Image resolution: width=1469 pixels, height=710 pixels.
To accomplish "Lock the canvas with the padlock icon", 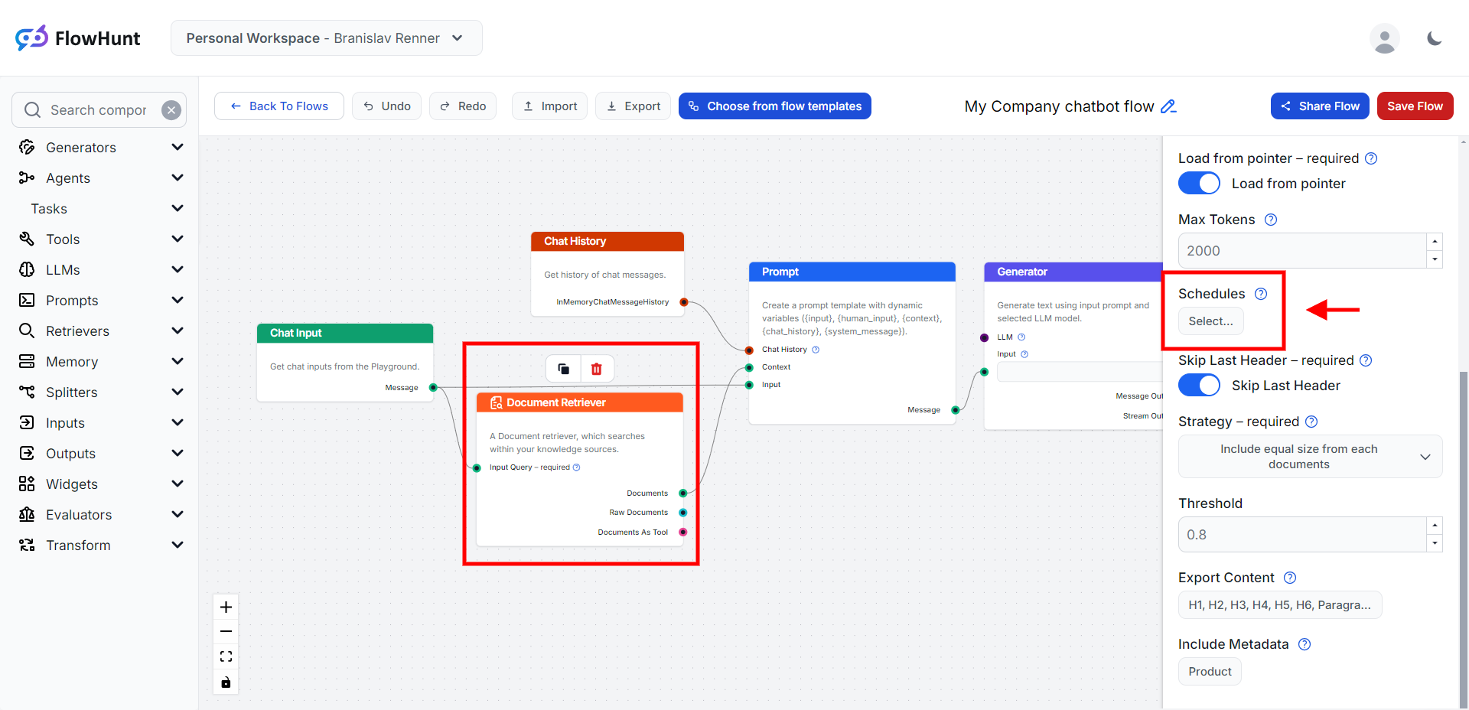I will (226, 682).
